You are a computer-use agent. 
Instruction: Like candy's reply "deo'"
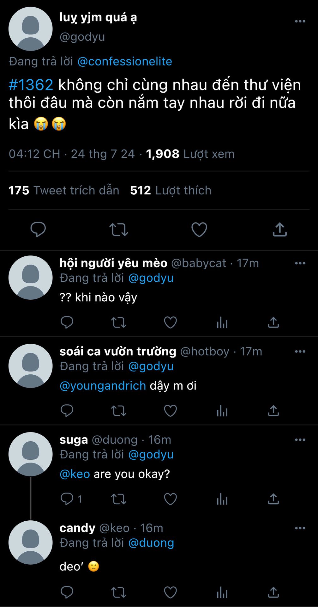(171, 592)
